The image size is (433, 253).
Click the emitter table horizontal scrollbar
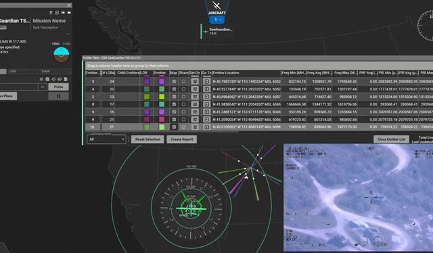coord(162,132)
